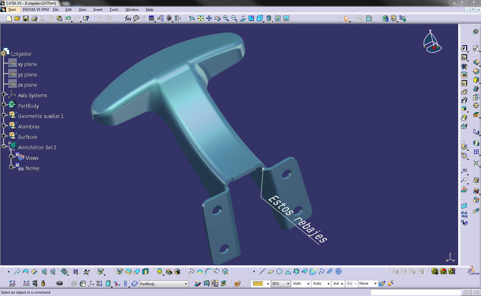Click the Update All icon in bottom toolbar

(x=74, y=283)
